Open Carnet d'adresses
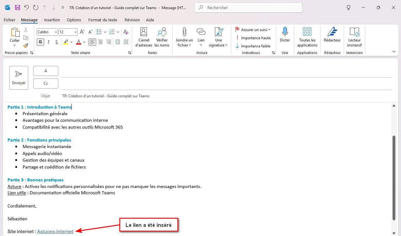This screenshot has width=401, height=236. coord(144,37)
